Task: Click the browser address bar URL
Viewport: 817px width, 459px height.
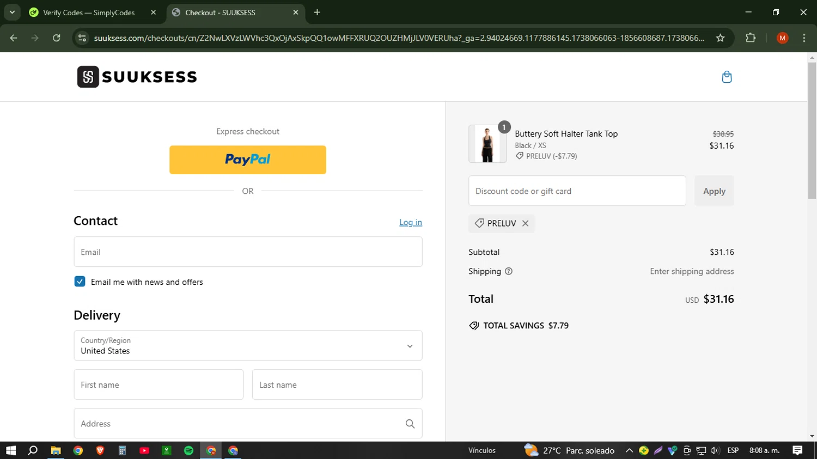Action: tap(399, 38)
